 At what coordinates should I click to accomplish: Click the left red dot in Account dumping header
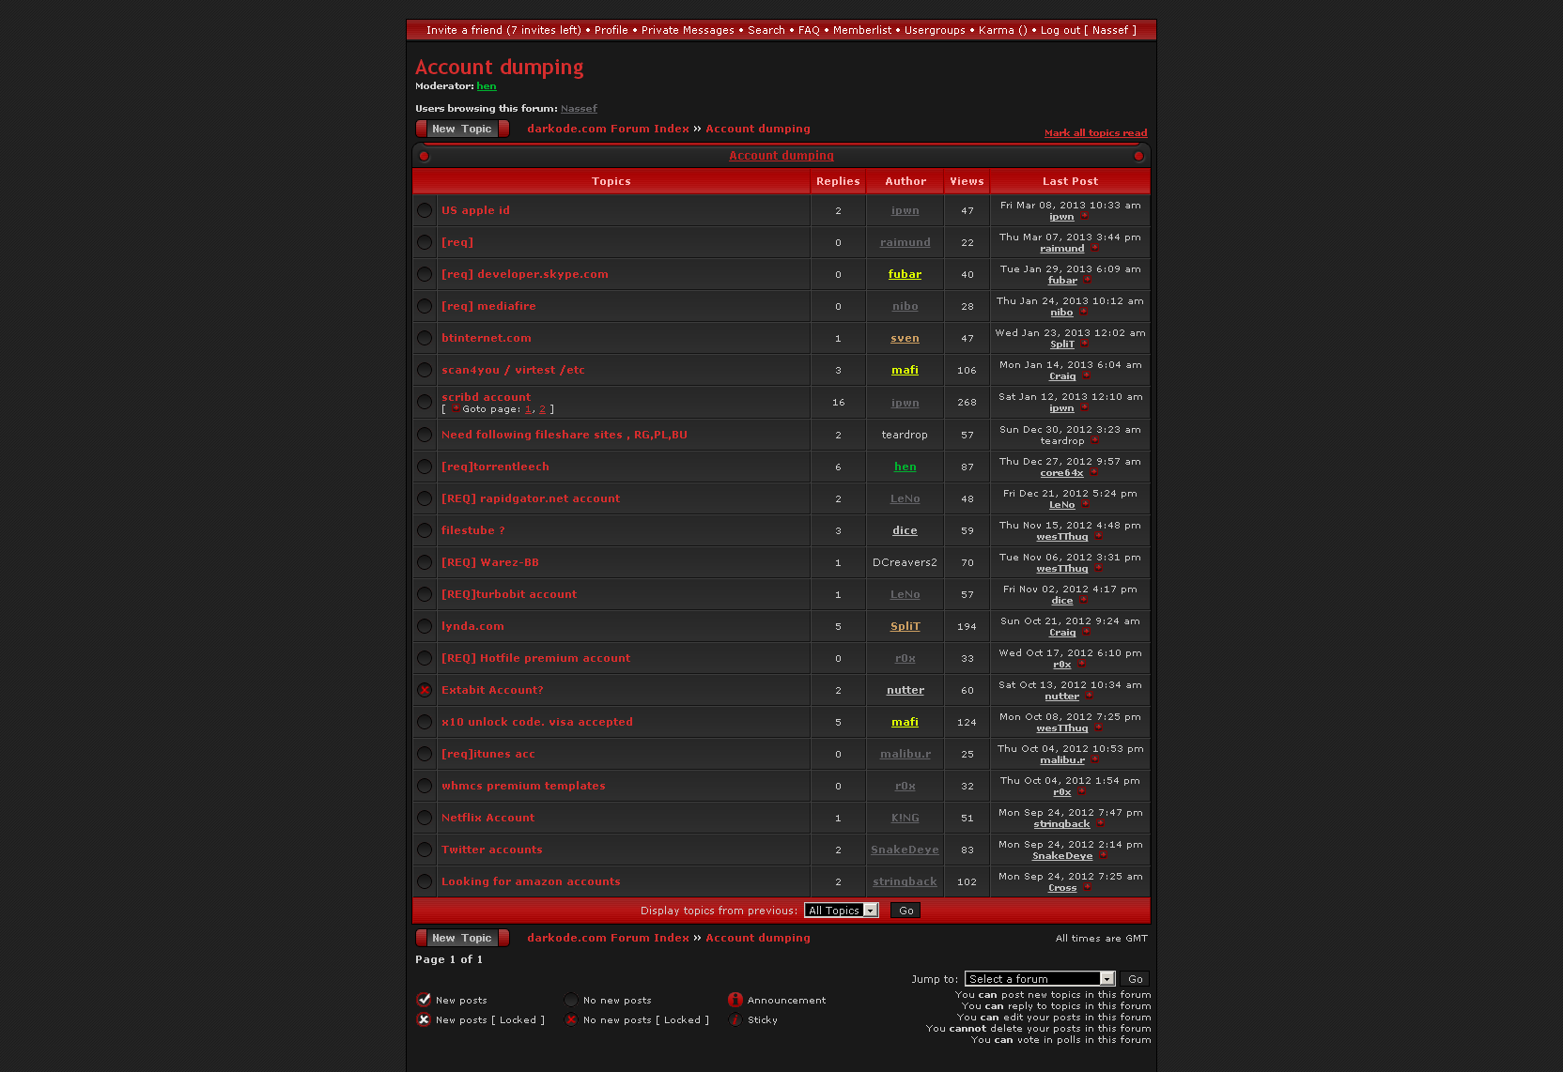click(x=425, y=156)
